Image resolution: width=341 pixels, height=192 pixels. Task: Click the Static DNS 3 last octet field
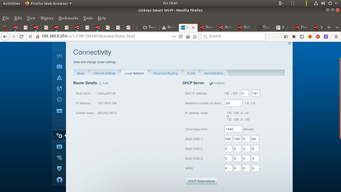tap(256, 158)
